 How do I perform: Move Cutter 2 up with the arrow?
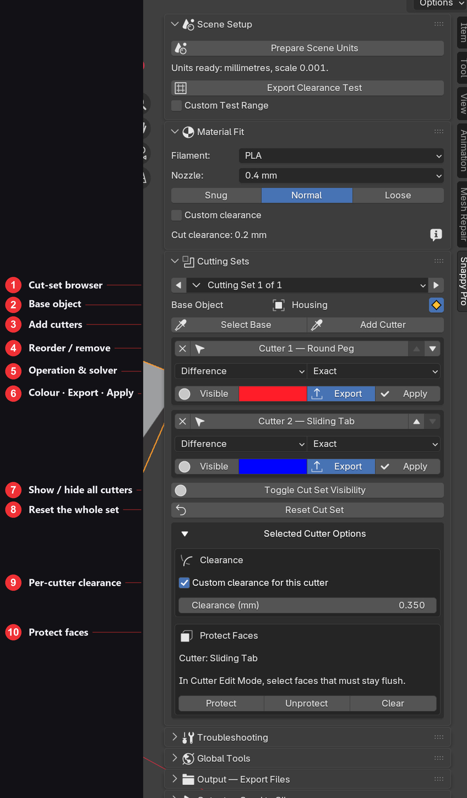(x=416, y=422)
